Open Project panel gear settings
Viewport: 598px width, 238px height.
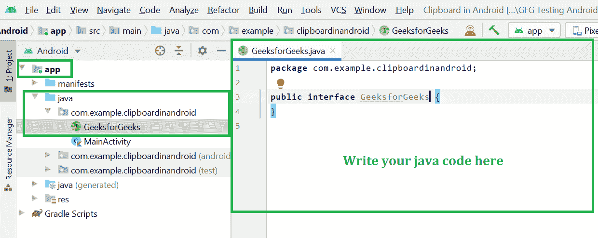(x=203, y=51)
